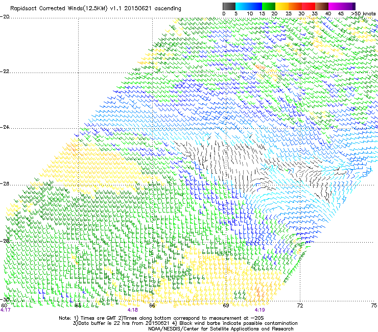Click the cyan 5–10 knots legend swatch
378x332 pixels.
click(242, 6)
